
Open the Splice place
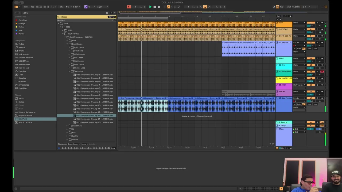[21, 102]
